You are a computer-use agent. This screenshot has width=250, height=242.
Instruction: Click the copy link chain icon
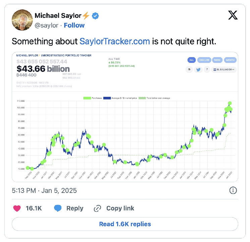coord(97,208)
